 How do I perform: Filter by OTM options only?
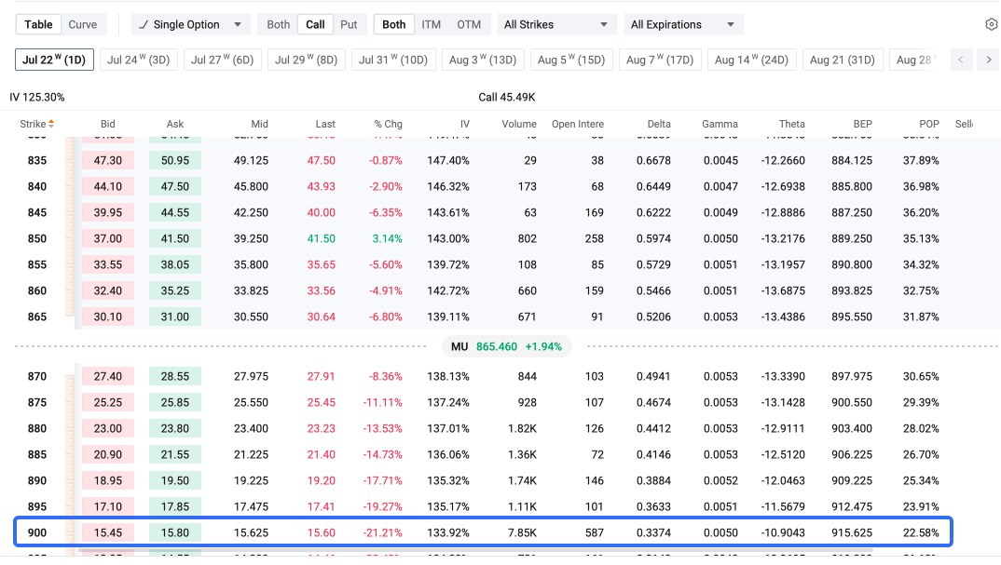(469, 25)
